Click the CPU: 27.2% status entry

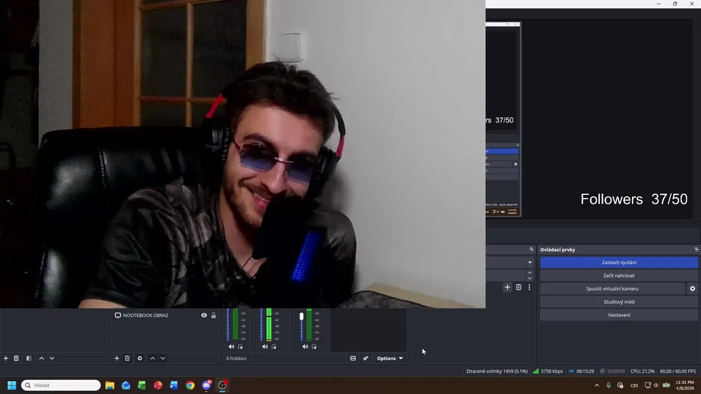642,371
